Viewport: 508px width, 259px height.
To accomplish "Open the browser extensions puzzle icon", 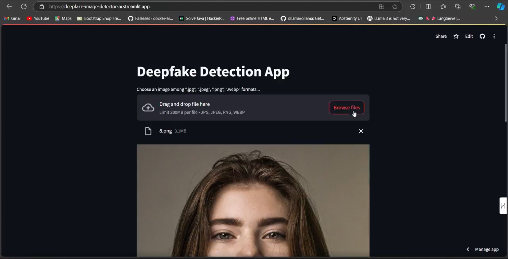I will pos(412,7).
